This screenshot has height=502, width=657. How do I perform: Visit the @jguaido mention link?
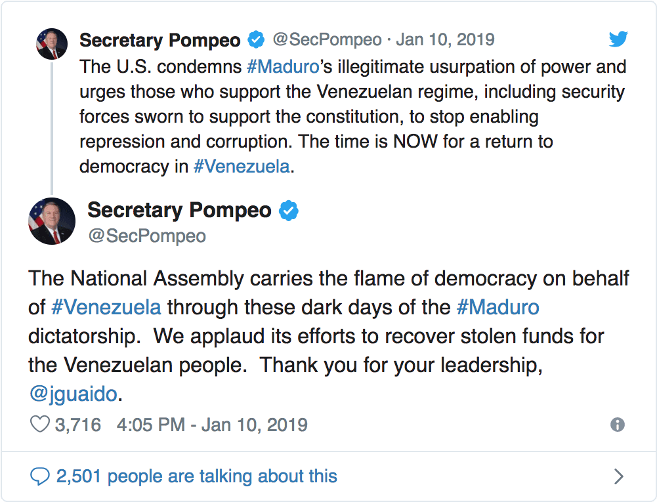[x=73, y=394]
